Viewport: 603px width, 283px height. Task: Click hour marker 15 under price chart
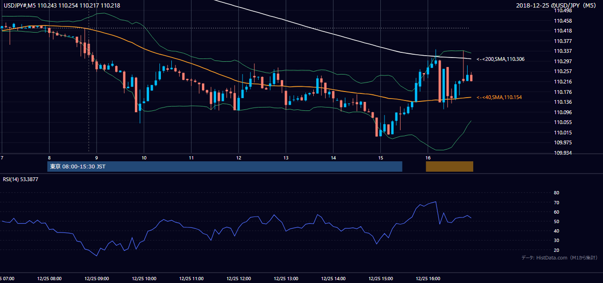(380, 158)
